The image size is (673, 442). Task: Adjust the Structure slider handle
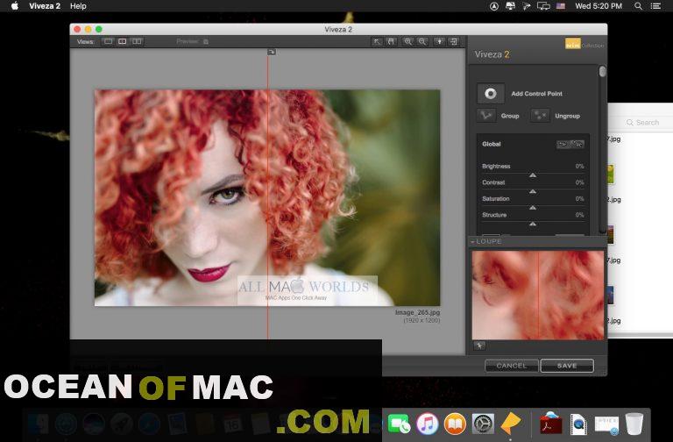point(533,224)
